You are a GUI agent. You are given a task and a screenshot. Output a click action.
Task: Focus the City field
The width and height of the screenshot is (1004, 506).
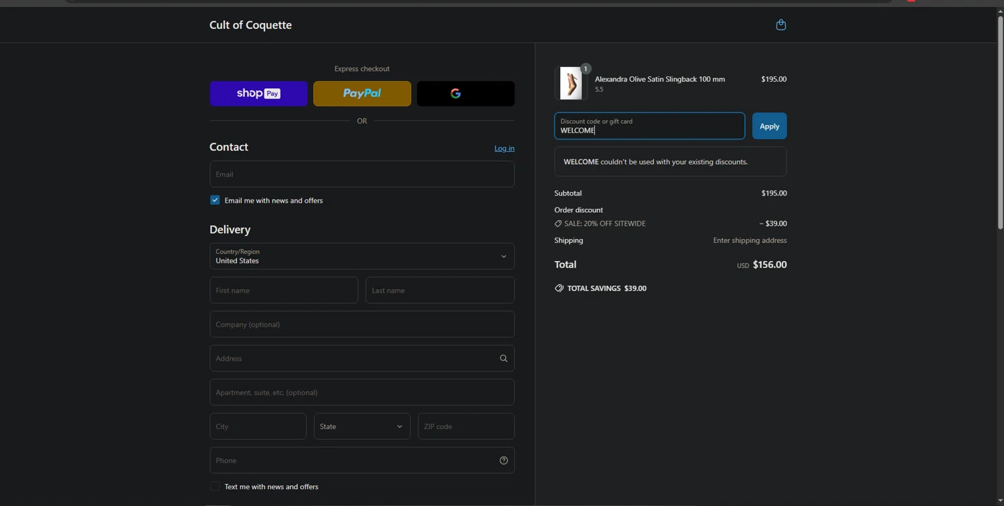[258, 426]
